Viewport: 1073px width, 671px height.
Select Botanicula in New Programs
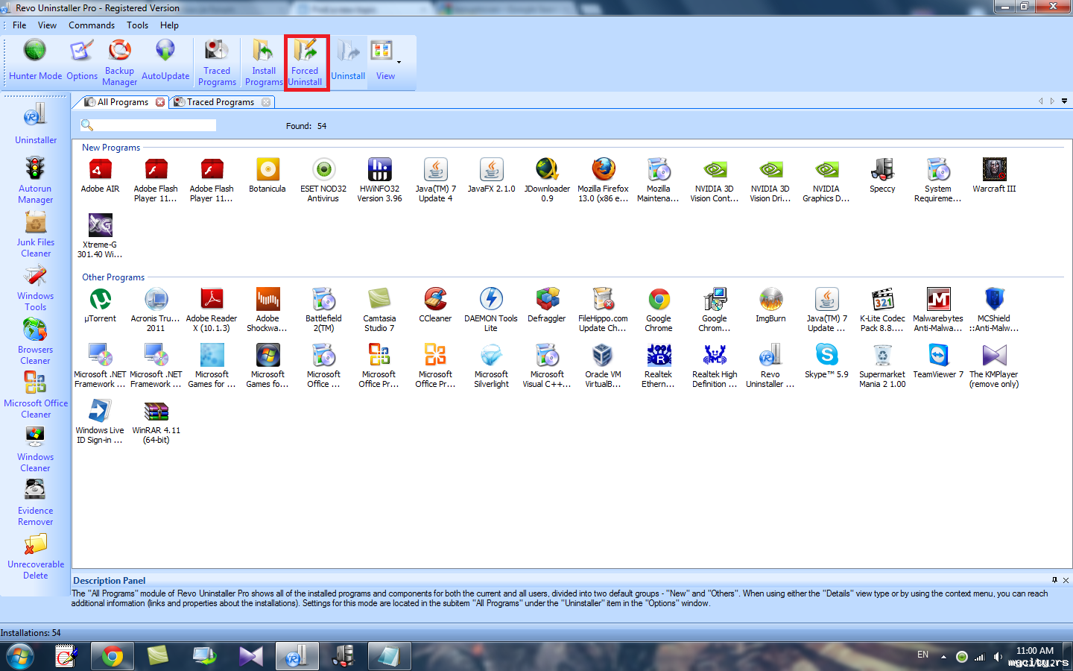(x=268, y=176)
